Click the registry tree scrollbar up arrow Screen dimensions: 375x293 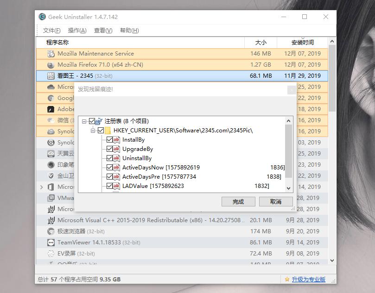(288, 121)
